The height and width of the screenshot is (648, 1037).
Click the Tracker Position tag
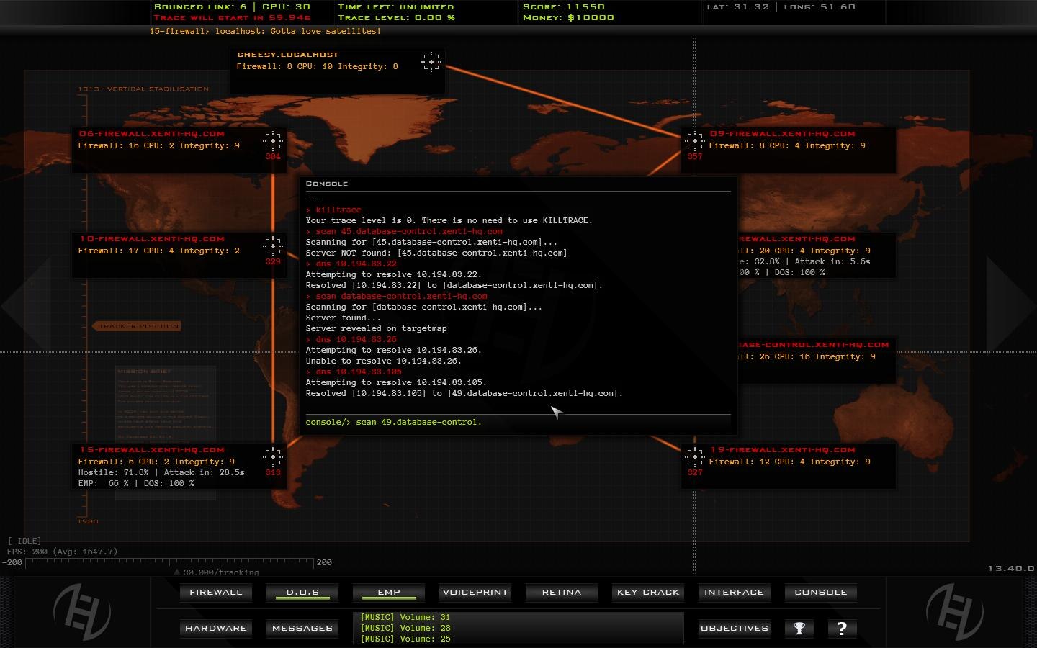[x=136, y=326]
